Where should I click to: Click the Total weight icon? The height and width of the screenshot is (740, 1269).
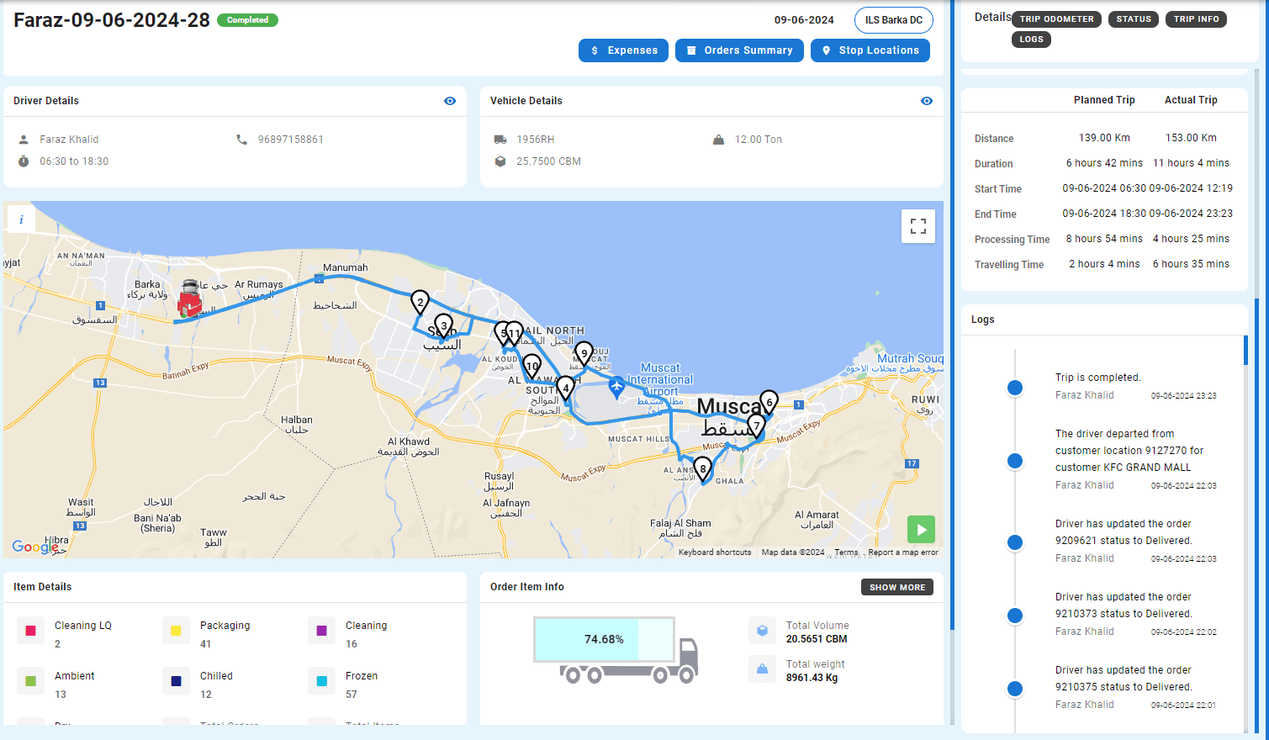click(x=762, y=669)
